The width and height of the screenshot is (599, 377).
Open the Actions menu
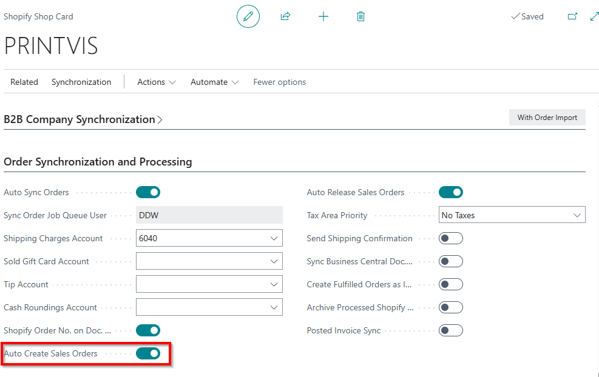pos(156,82)
